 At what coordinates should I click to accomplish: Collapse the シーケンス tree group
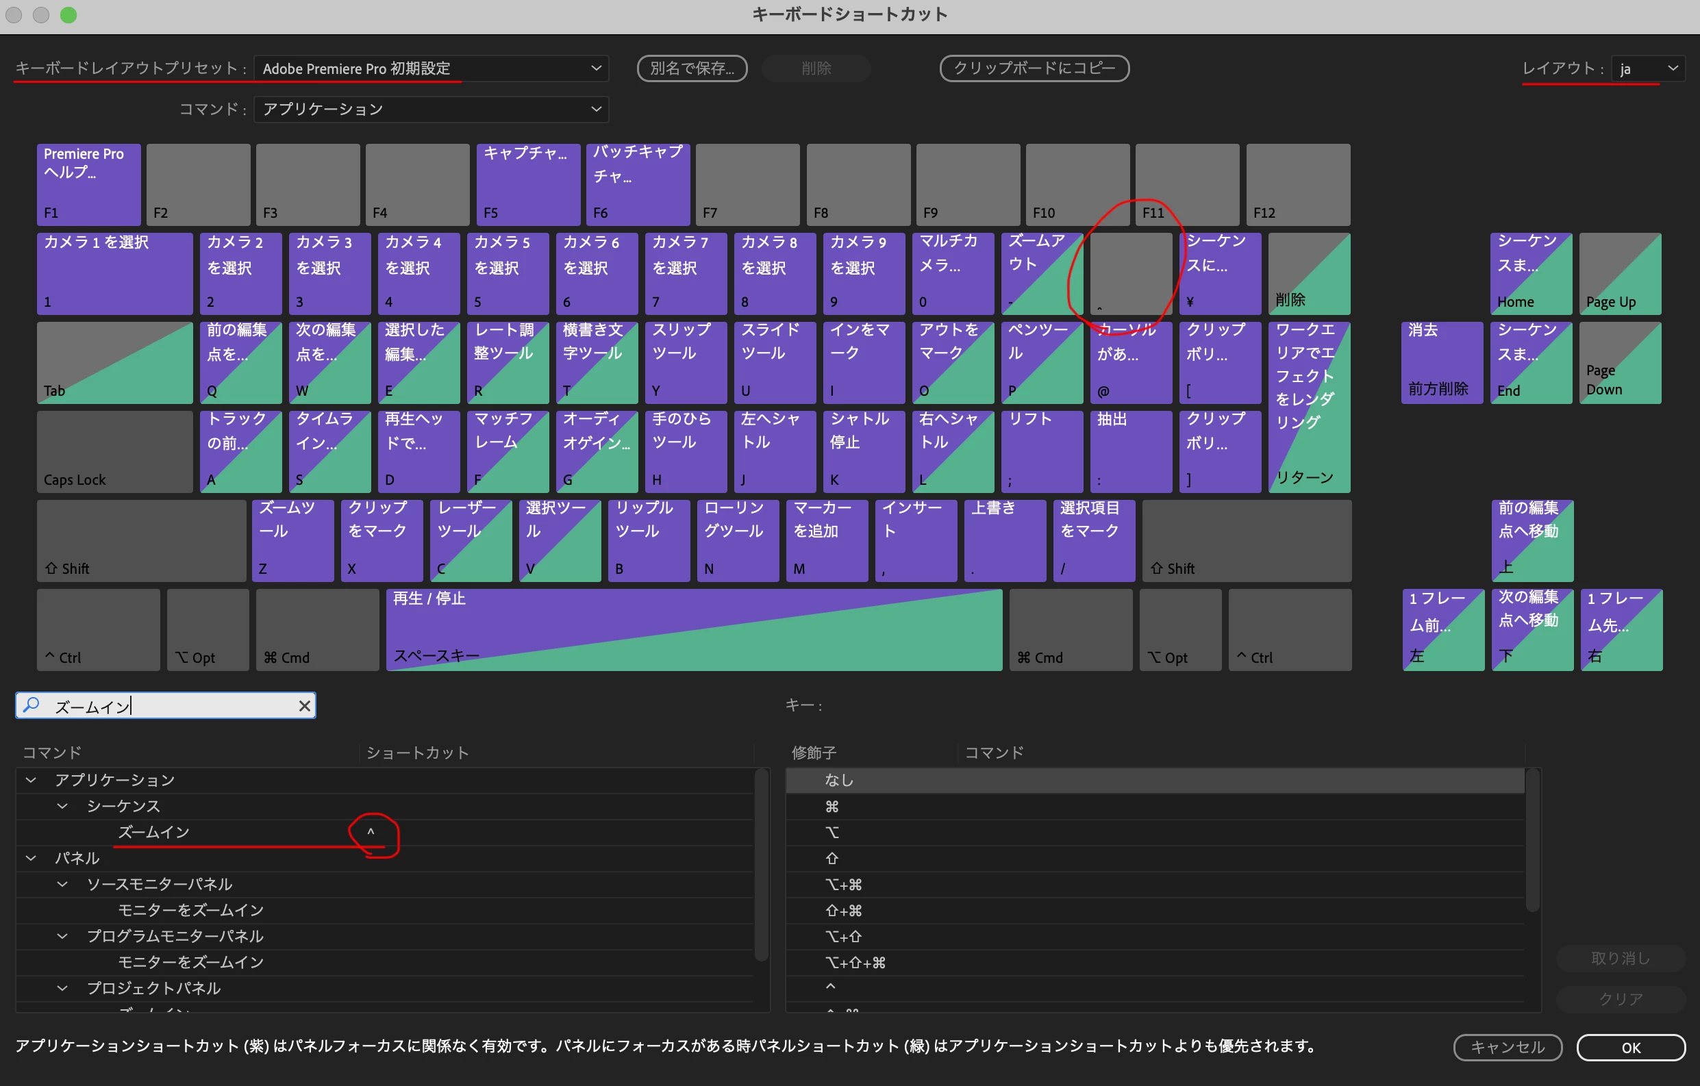point(63,806)
